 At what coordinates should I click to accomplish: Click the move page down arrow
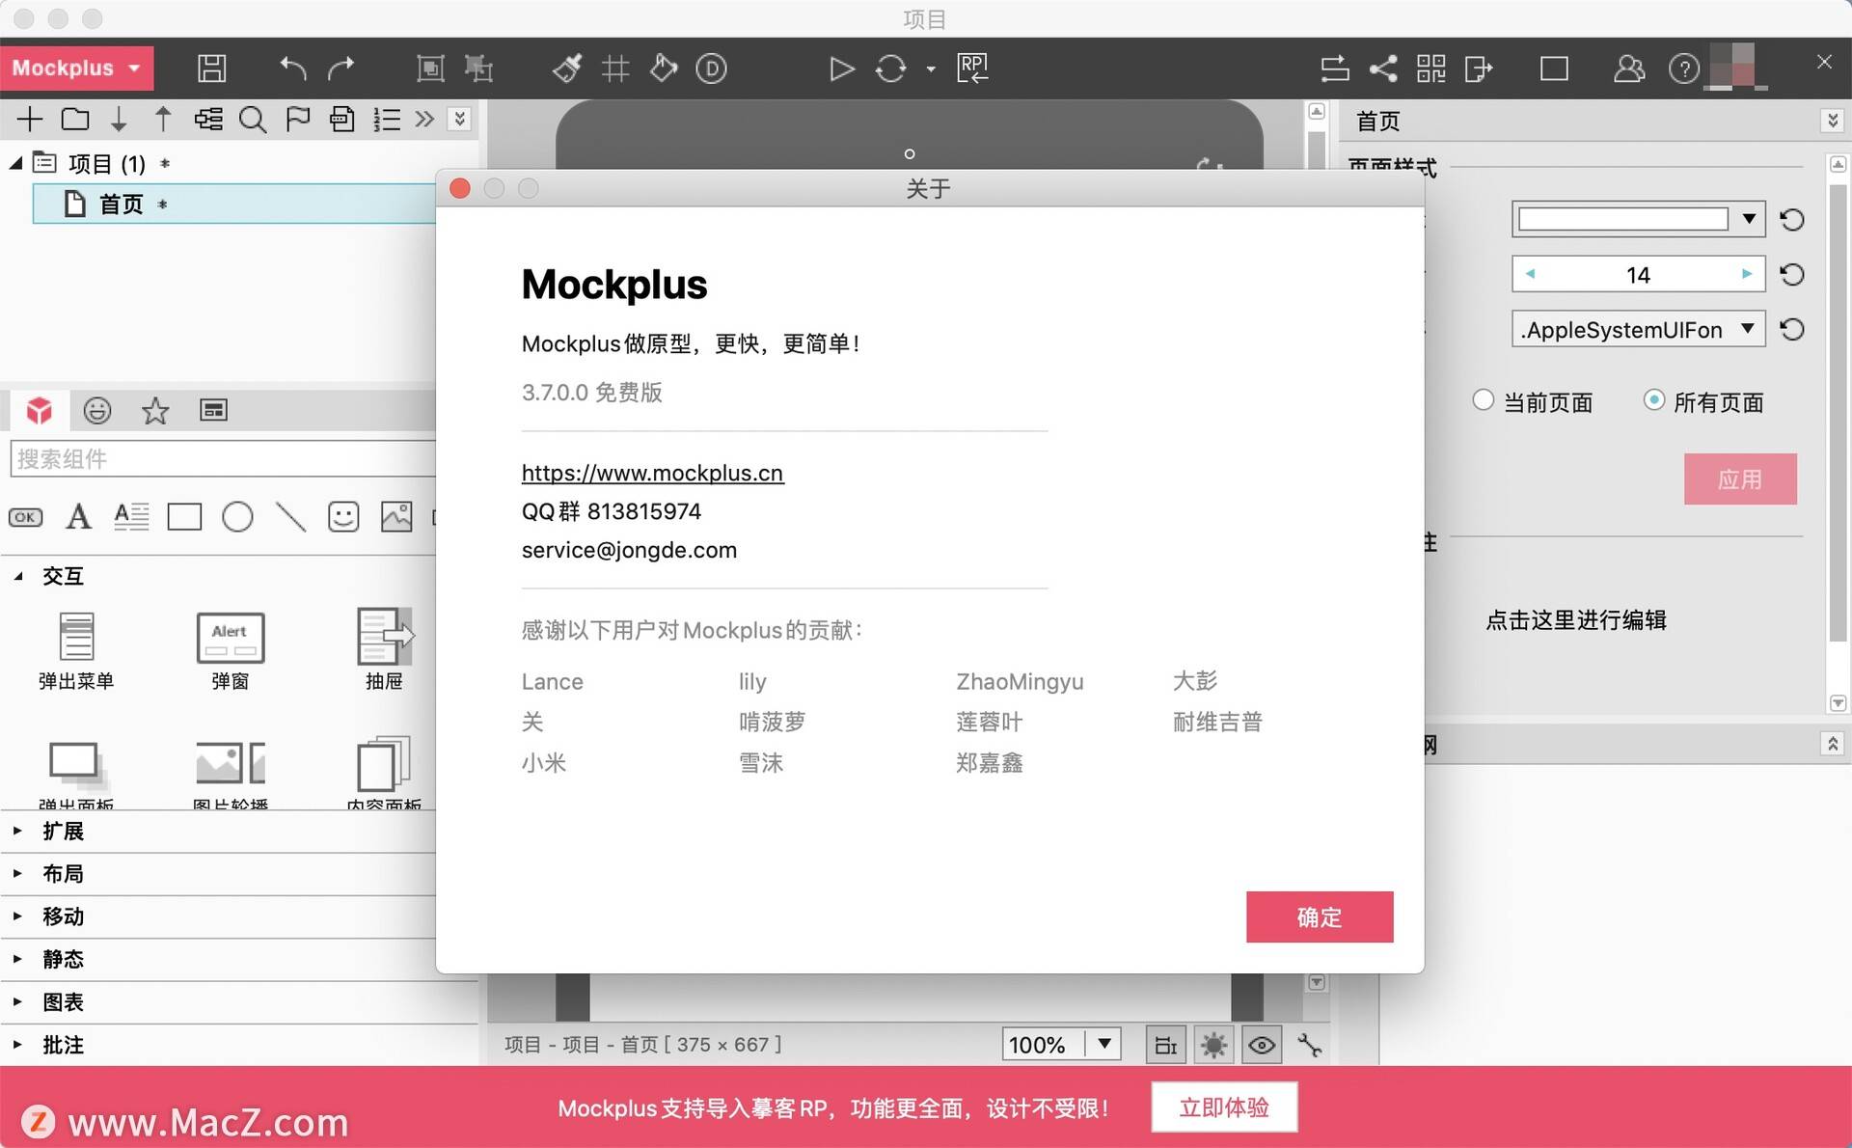click(119, 119)
